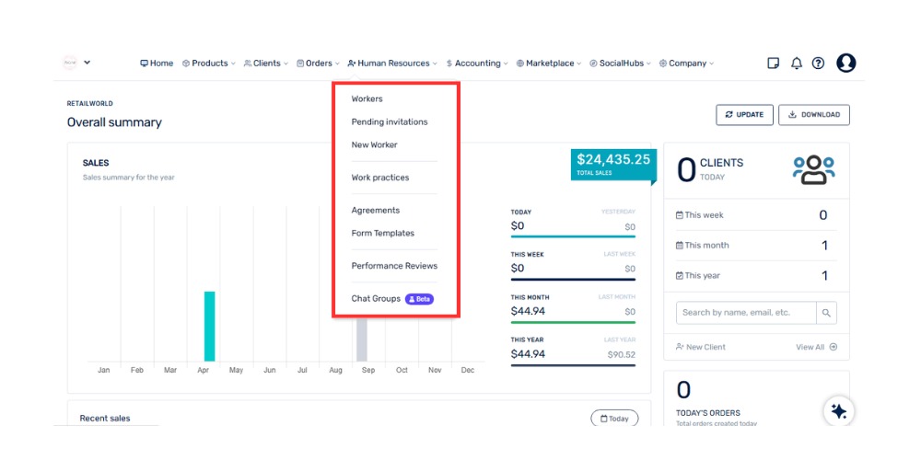
Task: Select Workers from Human Resources menu
Action: 367,98
